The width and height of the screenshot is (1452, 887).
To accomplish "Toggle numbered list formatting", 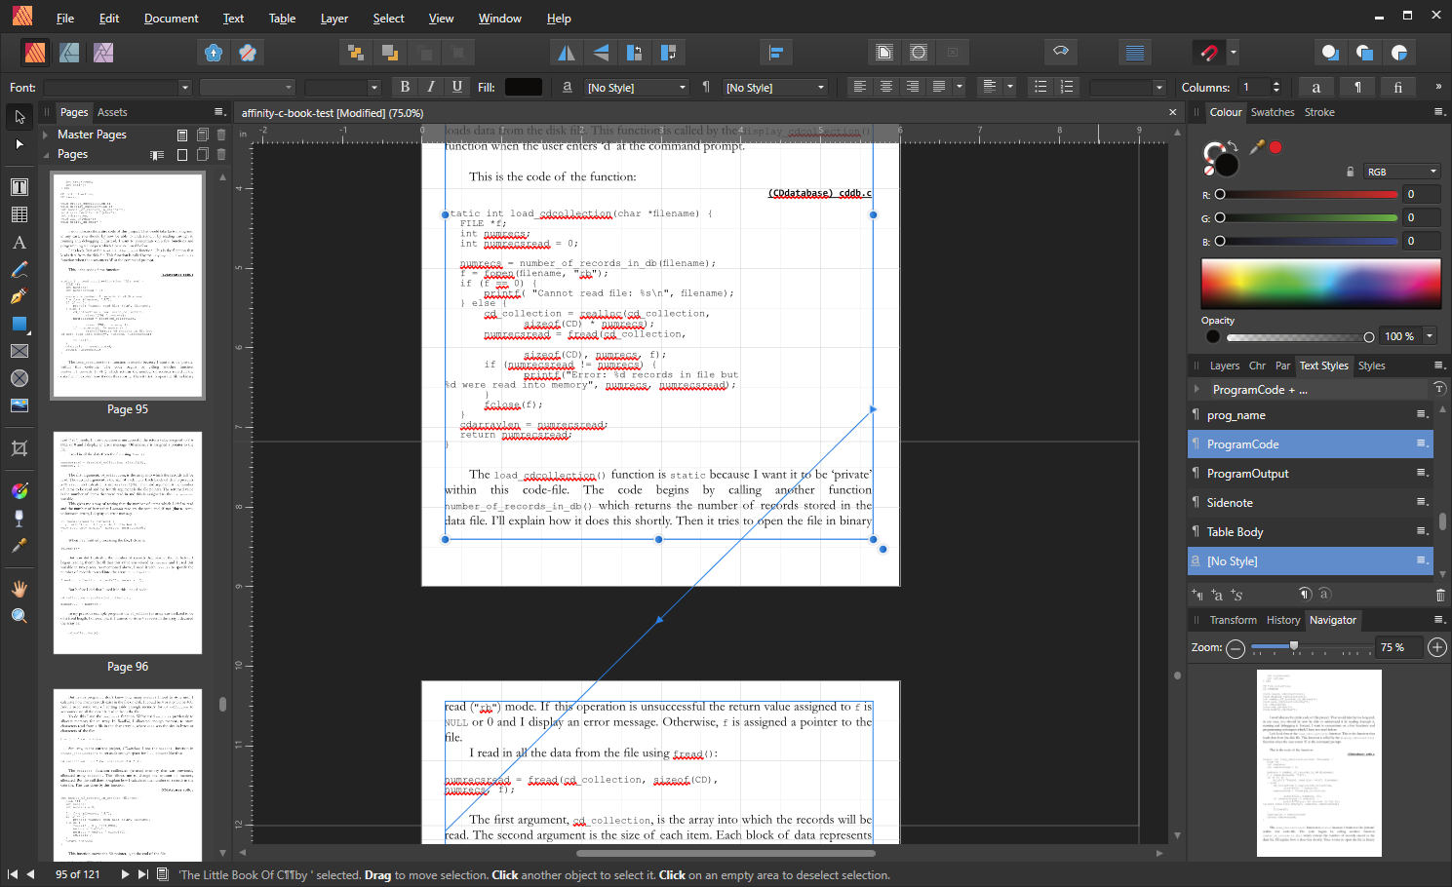I will (x=1067, y=87).
